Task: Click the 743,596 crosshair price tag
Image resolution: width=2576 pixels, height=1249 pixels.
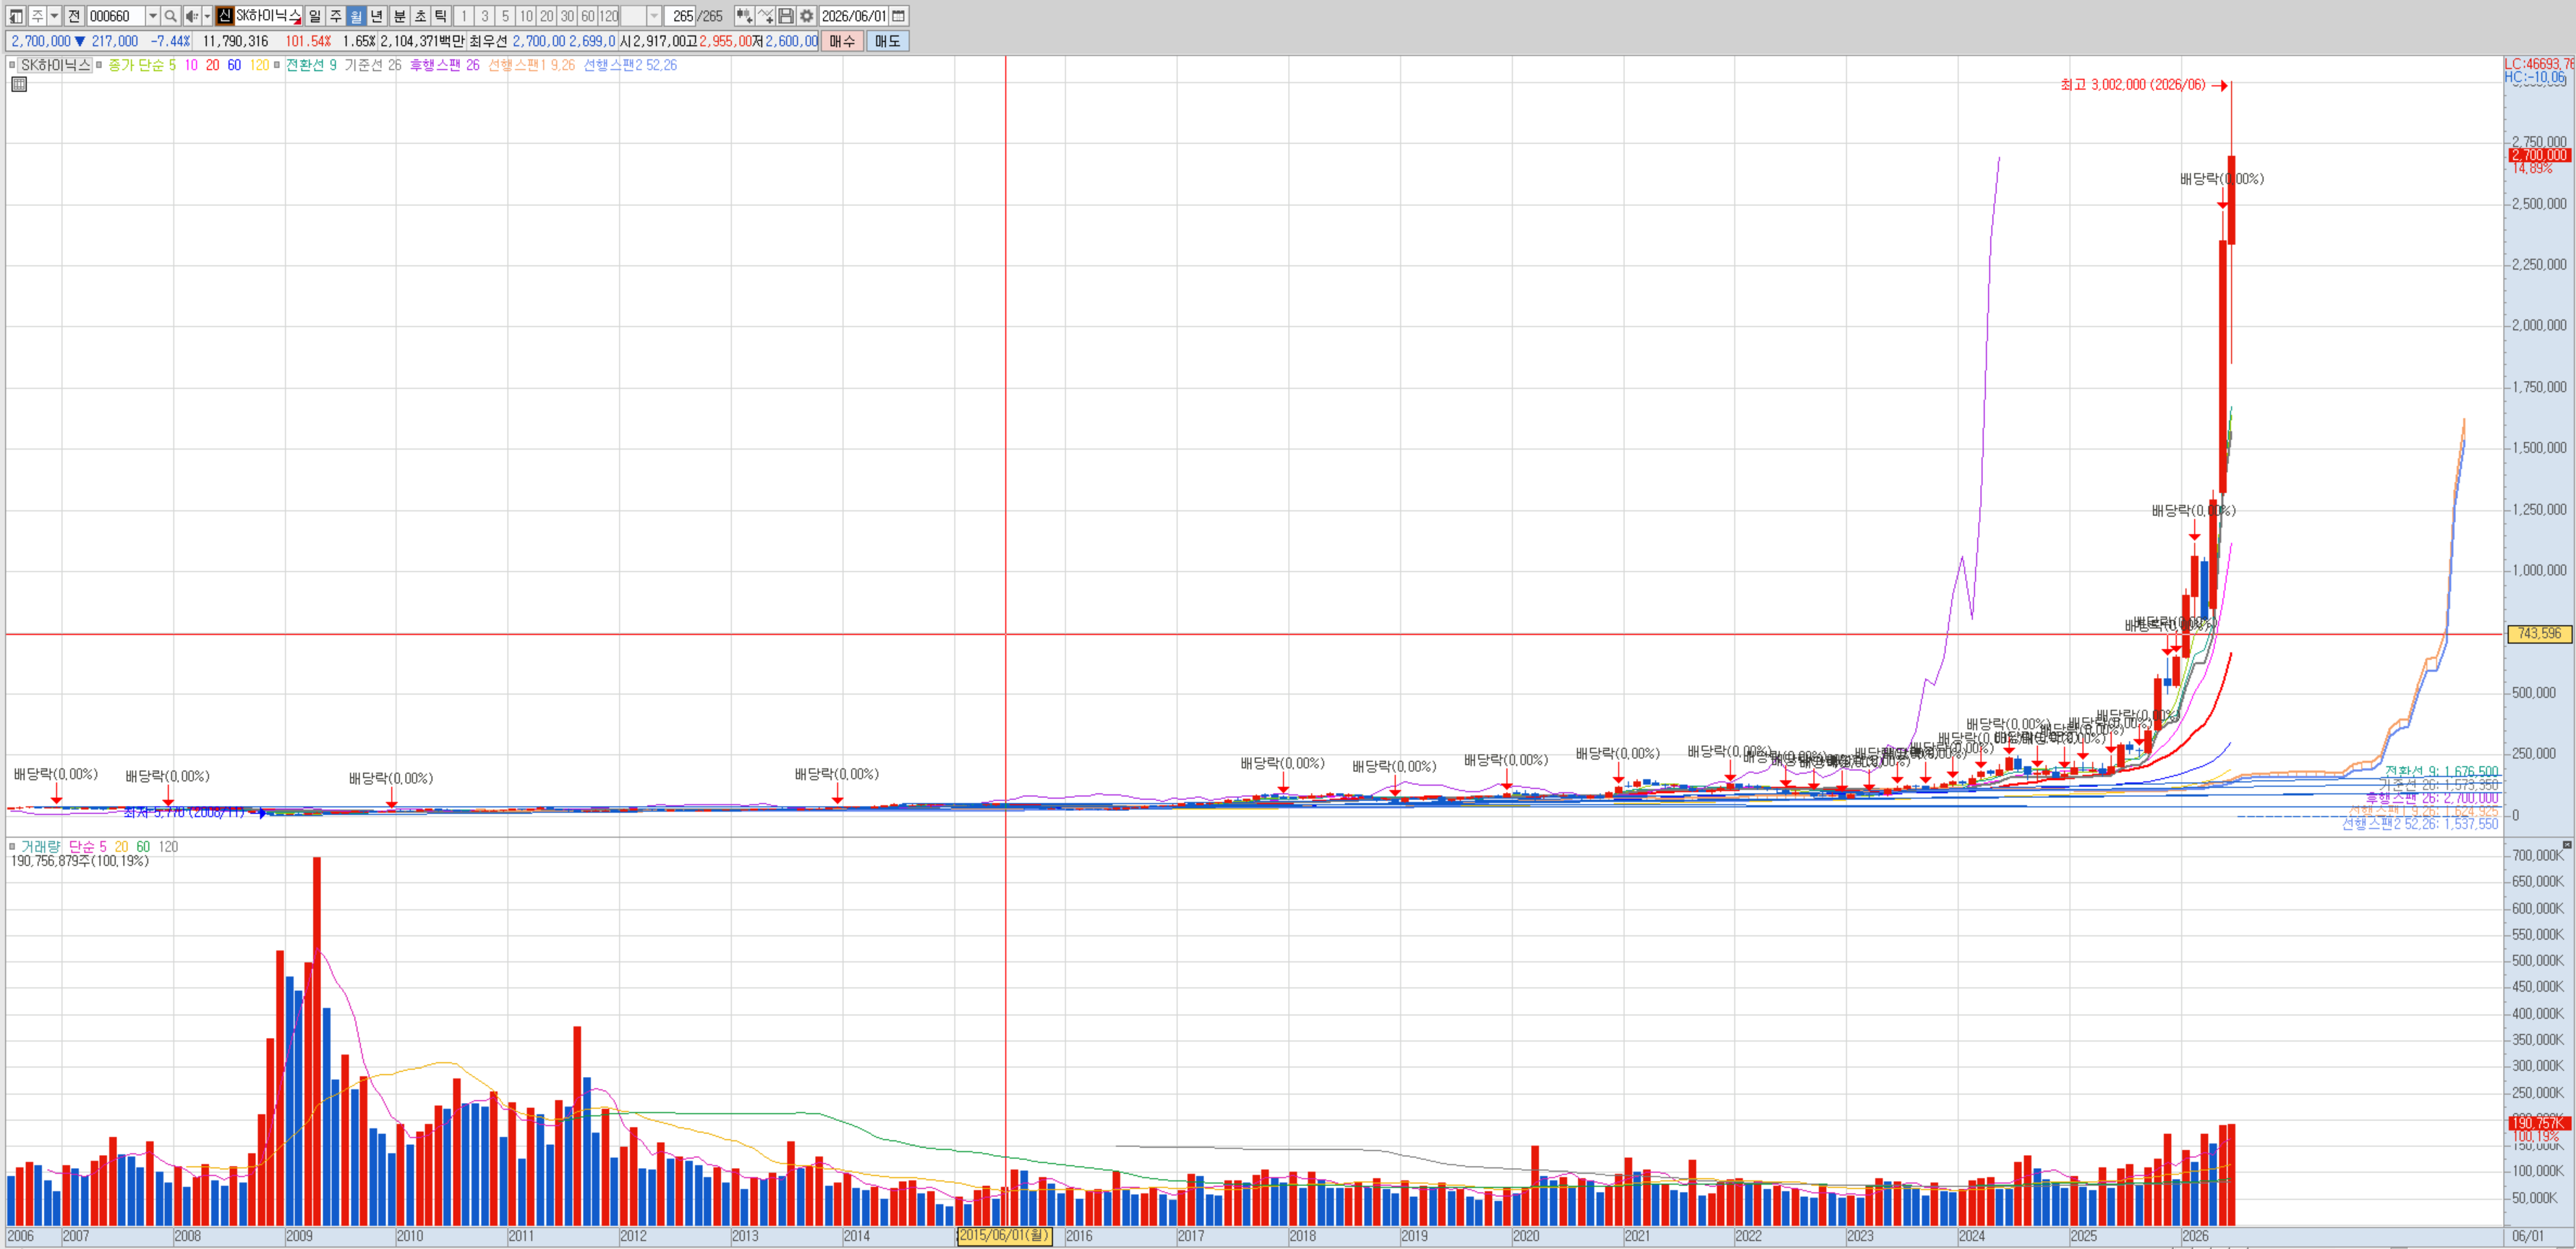Action: point(2539,633)
